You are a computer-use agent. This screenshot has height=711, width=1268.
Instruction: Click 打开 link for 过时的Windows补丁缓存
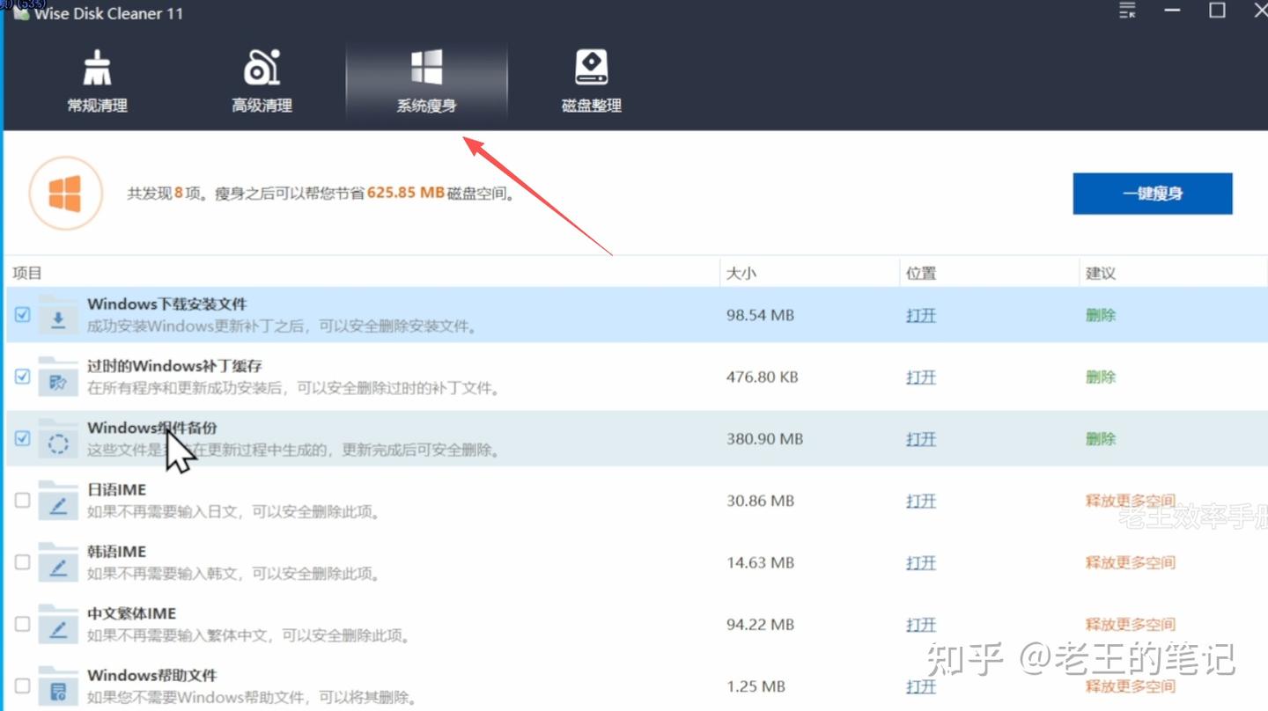[x=921, y=377]
